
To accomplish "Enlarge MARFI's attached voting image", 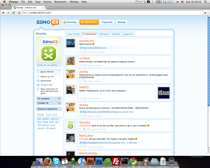I will [x=164, y=93].
